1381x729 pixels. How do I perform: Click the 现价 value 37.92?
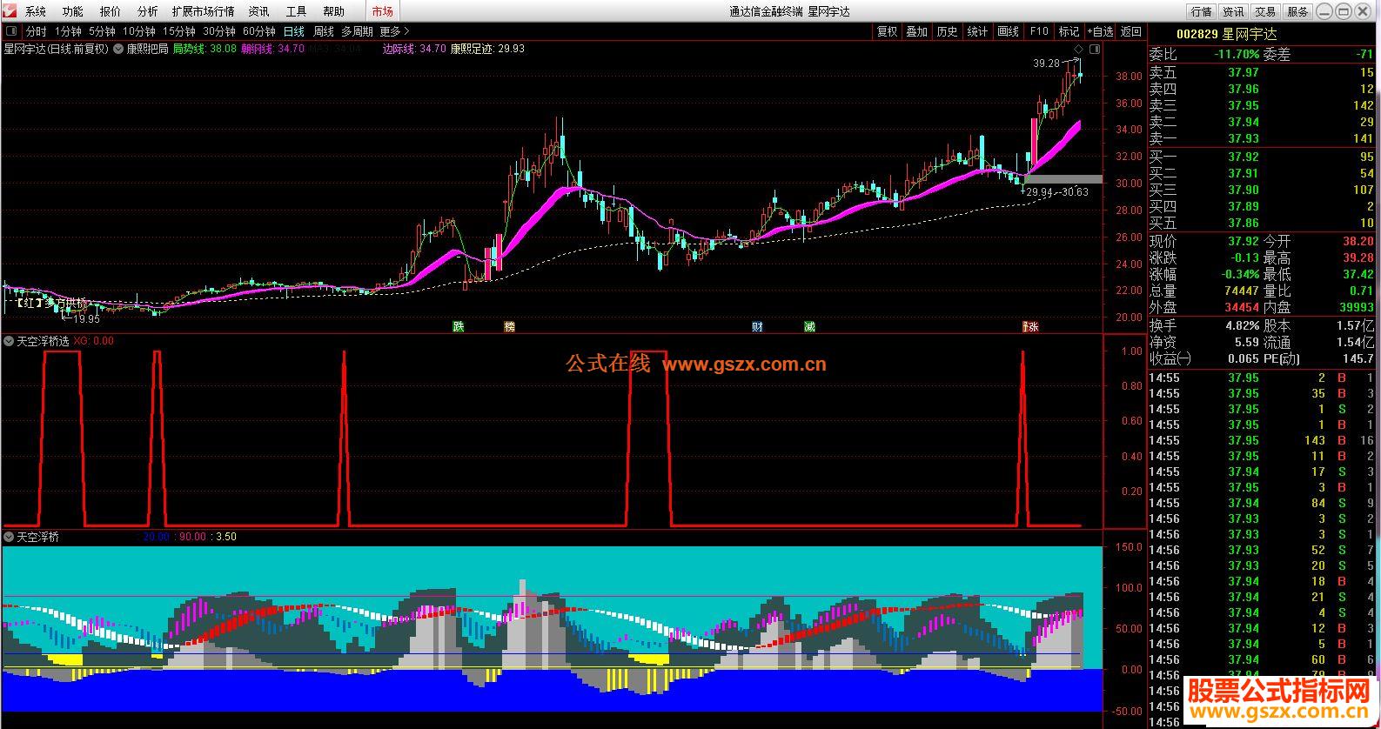click(x=1244, y=241)
